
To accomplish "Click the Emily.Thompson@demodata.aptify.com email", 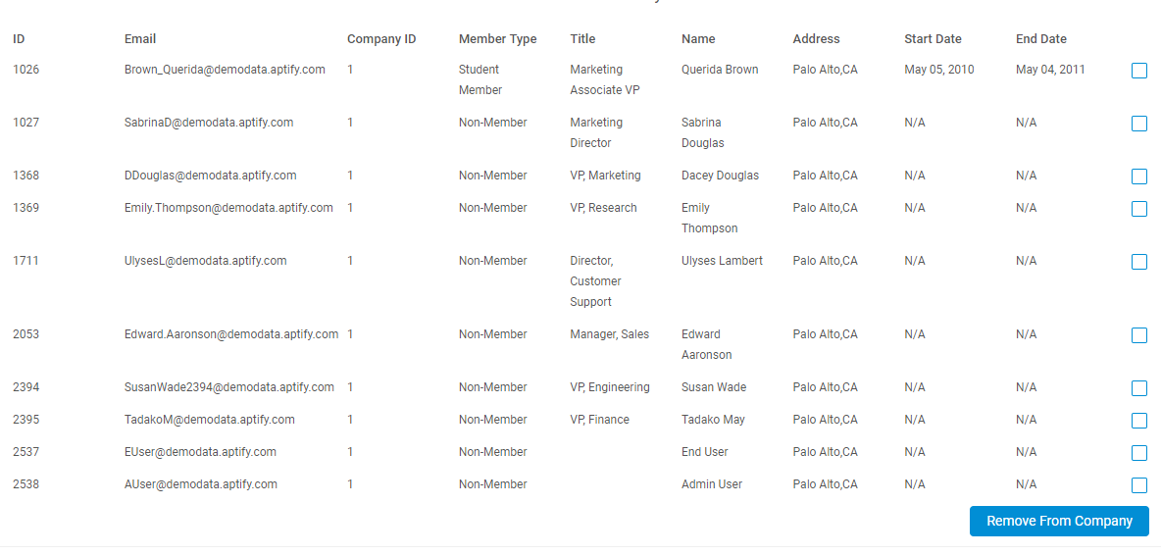I will click(228, 208).
